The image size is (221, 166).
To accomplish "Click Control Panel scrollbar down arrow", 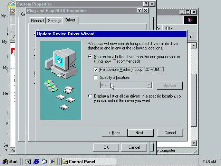I will click(x=194, y=143).
